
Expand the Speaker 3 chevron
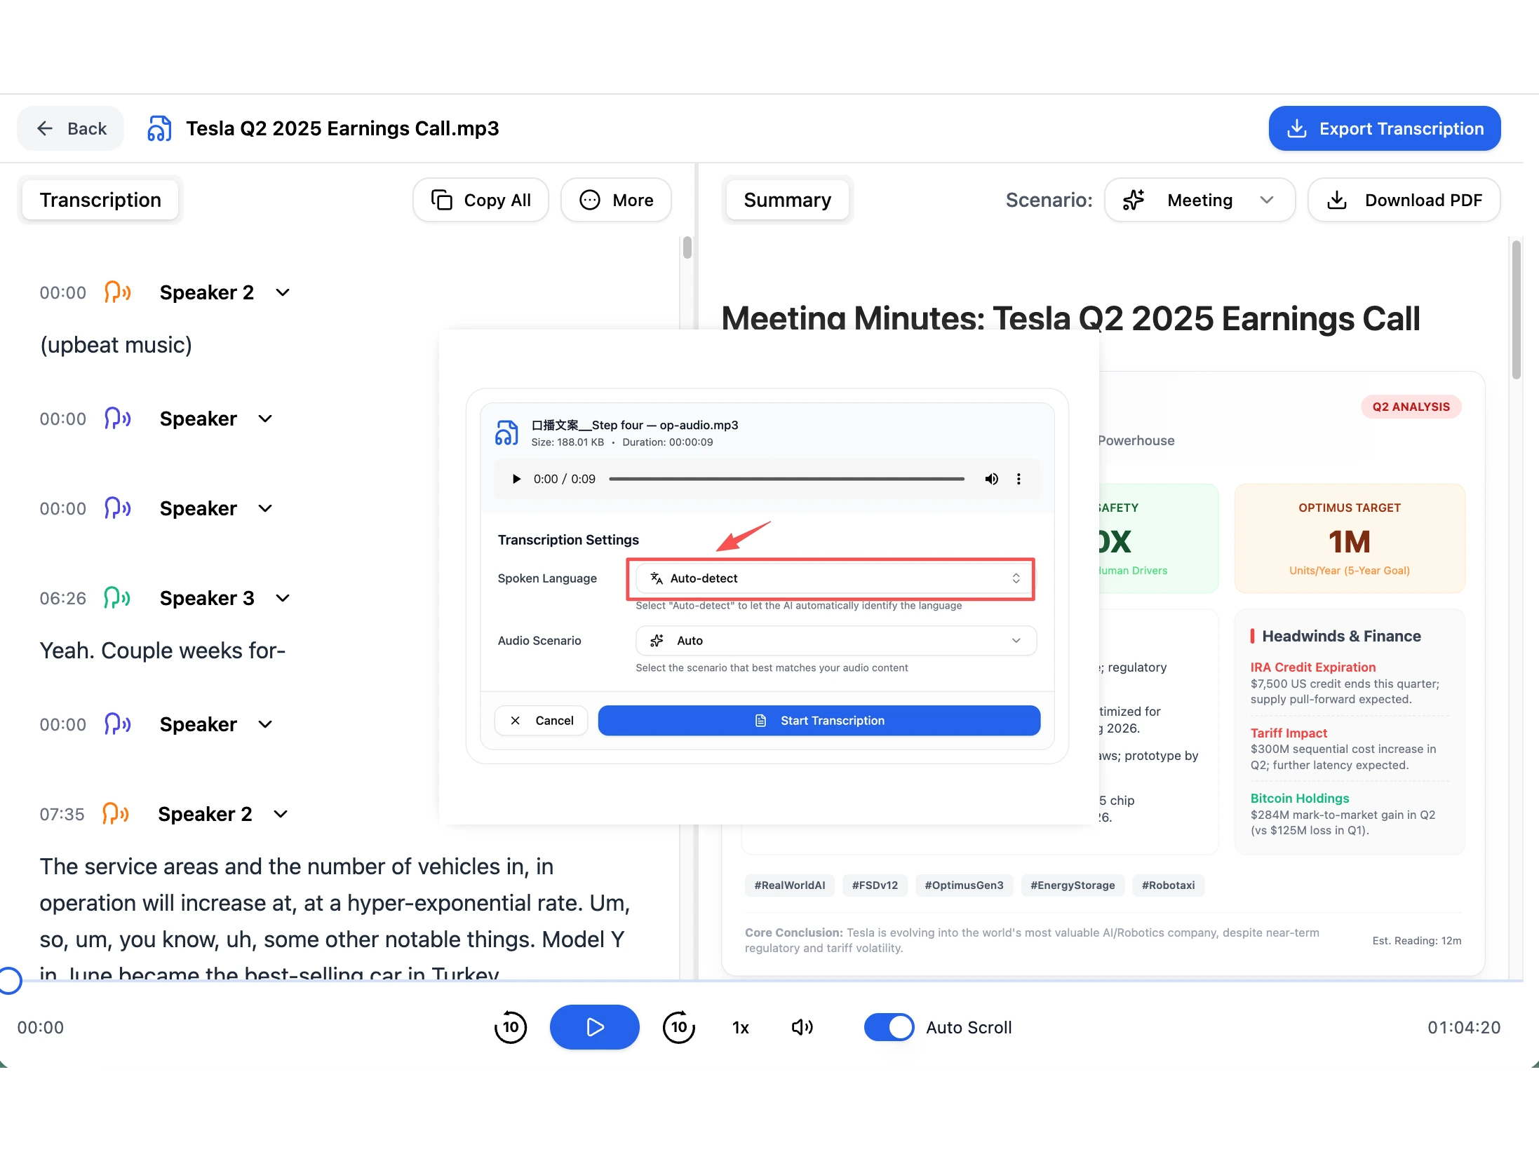(x=283, y=598)
